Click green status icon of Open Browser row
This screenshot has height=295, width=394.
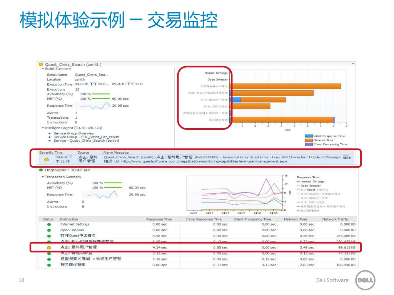point(49,230)
